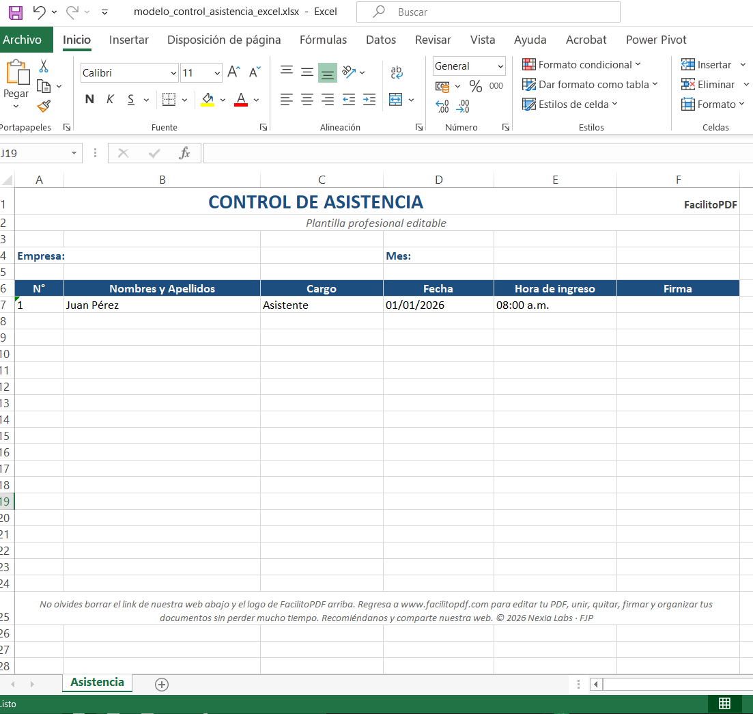Expand the Formato condicional menu
The width and height of the screenshot is (753, 714).
click(582, 64)
